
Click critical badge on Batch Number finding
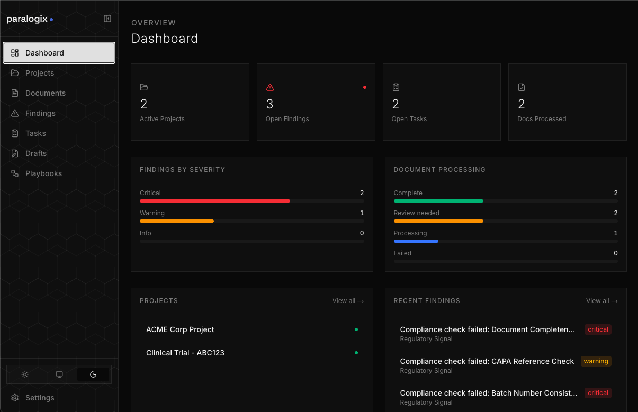(598, 393)
